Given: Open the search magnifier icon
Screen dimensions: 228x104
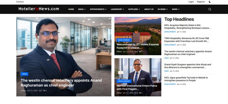Looking at the screenshot, I should click(x=210, y=9).
